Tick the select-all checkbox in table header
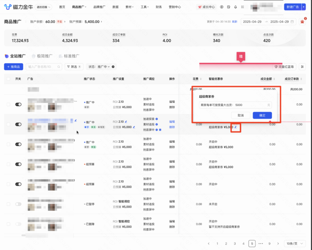Viewport: 312px width, 250px height. (x=8, y=79)
